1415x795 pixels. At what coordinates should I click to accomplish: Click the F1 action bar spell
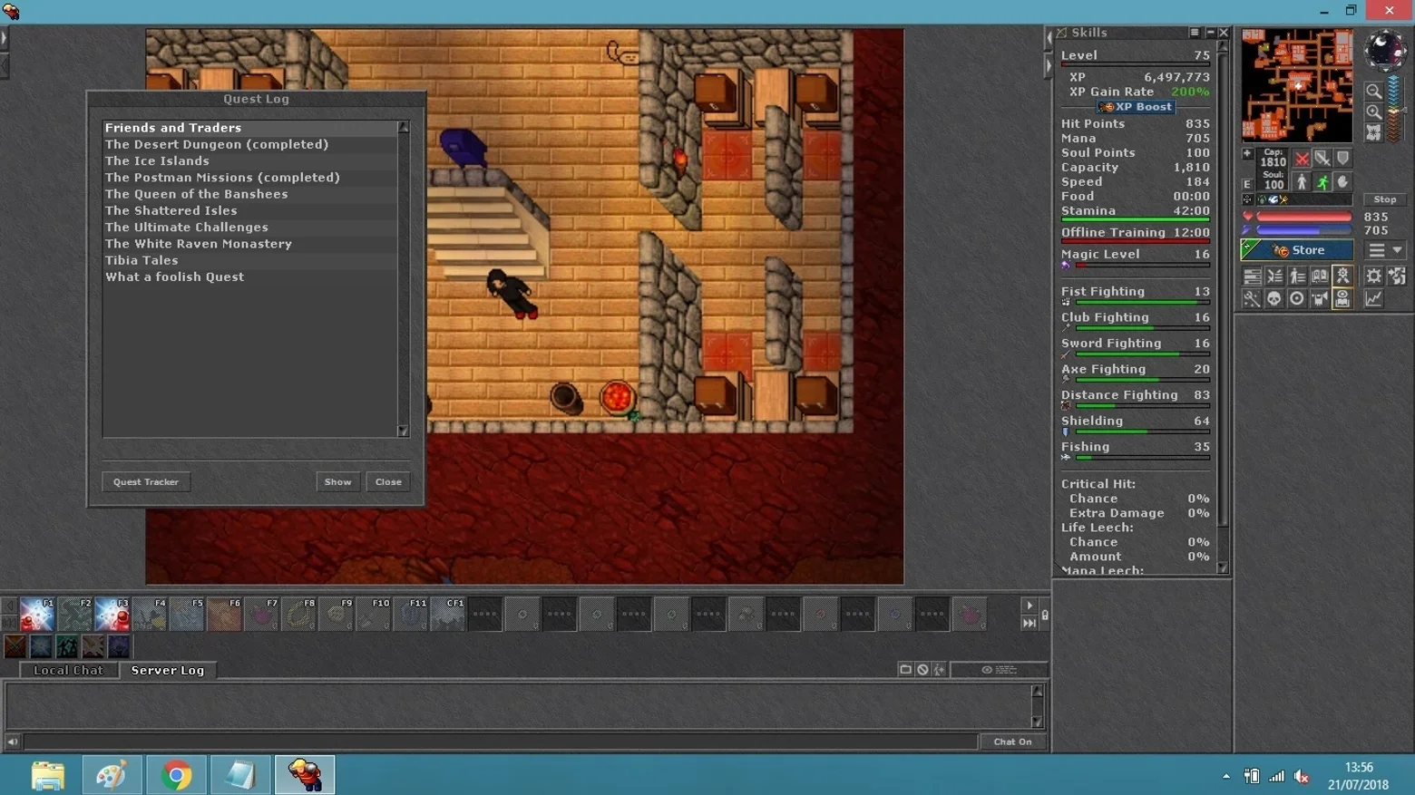[37, 614]
